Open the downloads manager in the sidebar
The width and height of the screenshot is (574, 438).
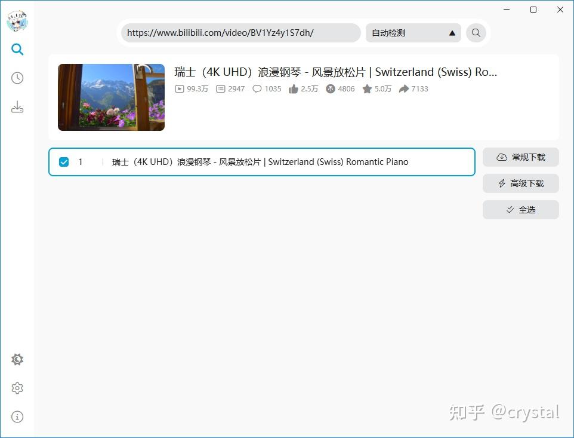[17, 106]
